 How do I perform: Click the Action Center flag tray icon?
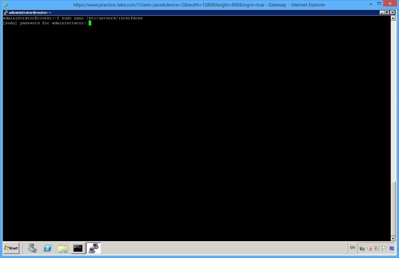click(384, 248)
